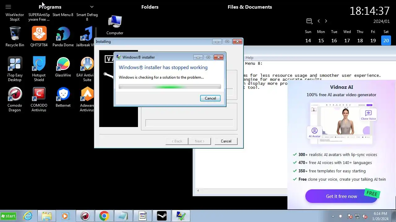Open the installer package taskbar icon

(142, 216)
